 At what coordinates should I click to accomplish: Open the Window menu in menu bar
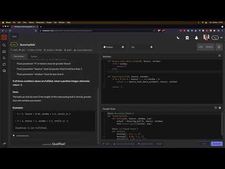pos(61,23)
